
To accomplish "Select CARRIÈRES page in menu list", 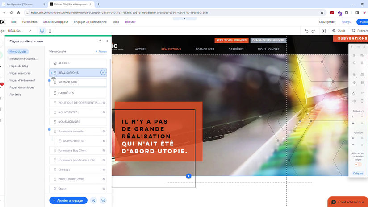I will pyautogui.click(x=78, y=93).
